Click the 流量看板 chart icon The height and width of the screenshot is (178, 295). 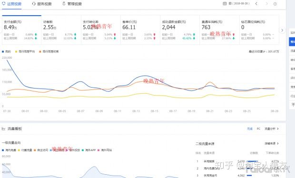click(4, 129)
